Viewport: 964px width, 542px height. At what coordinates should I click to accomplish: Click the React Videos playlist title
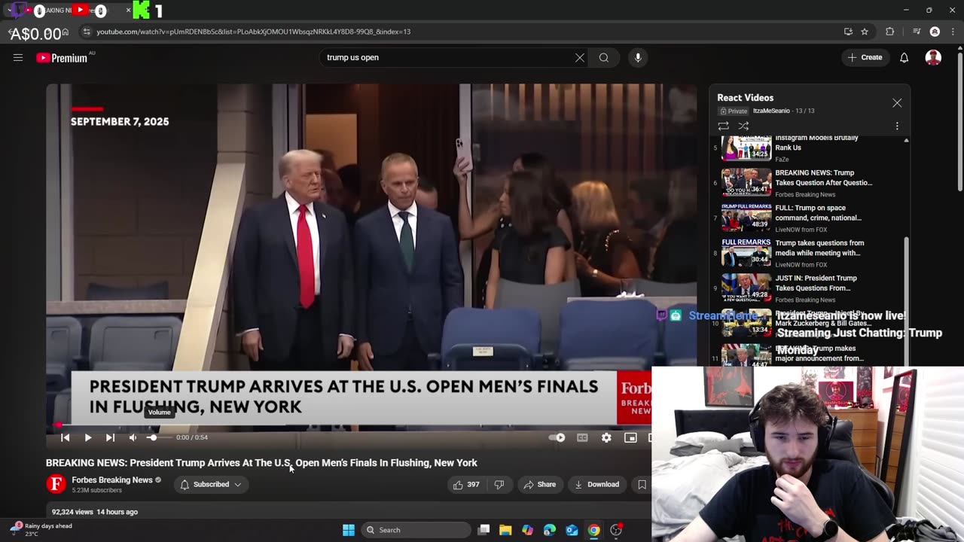[x=745, y=98]
